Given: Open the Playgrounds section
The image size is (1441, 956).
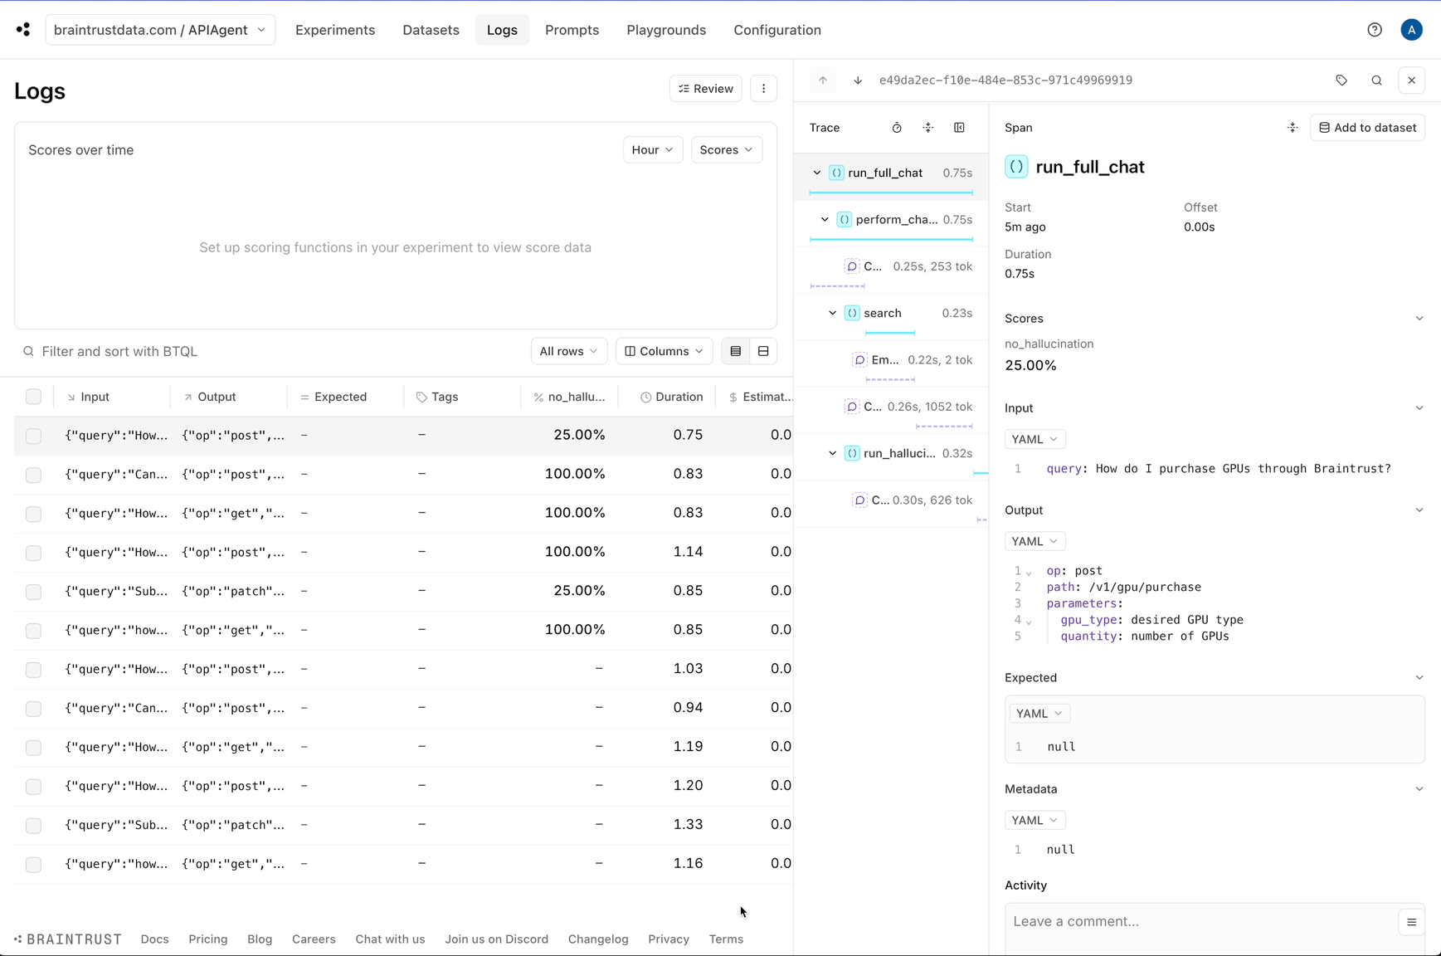Looking at the screenshot, I should 666,29.
